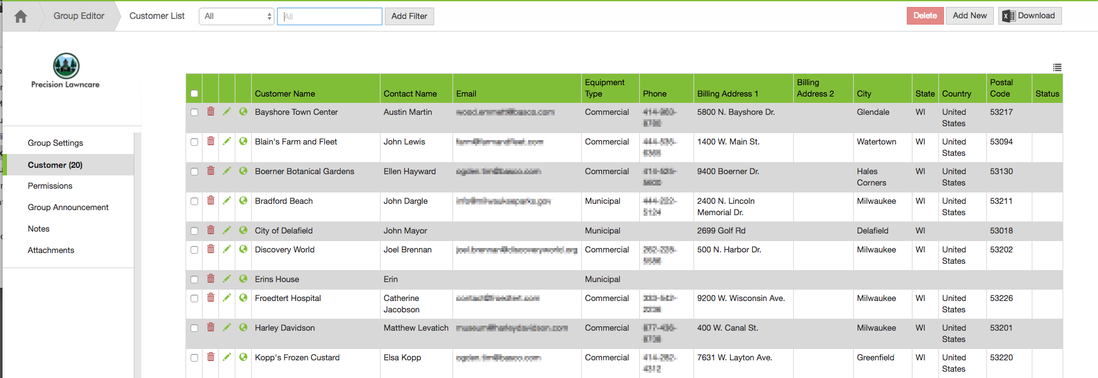Select the Billing Address 1 header

pyautogui.click(x=728, y=93)
